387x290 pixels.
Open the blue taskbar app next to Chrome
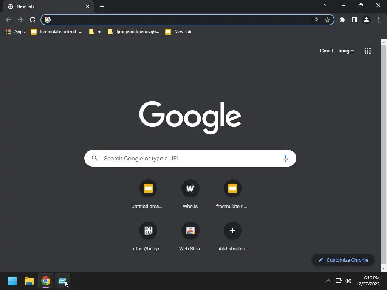click(62, 281)
